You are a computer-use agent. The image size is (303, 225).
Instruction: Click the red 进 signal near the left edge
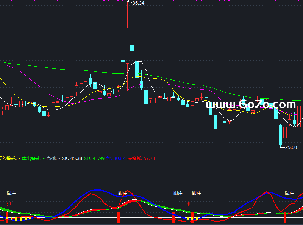point(9,204)
